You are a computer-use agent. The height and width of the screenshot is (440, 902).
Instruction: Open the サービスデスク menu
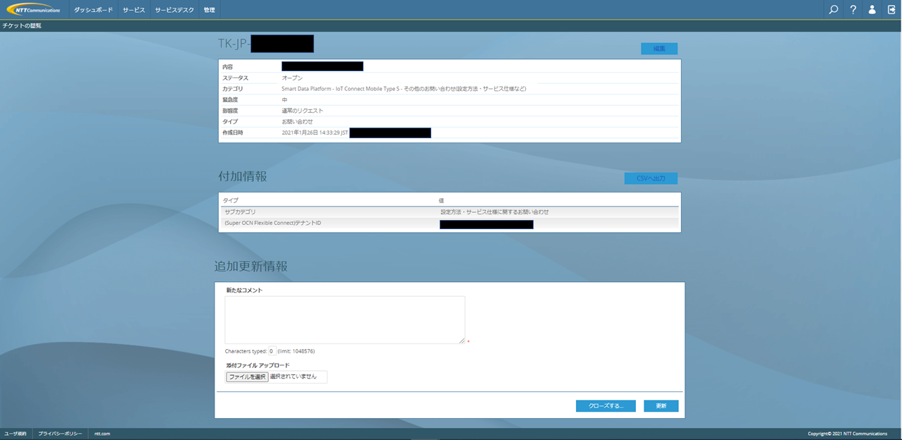(174, 10)
